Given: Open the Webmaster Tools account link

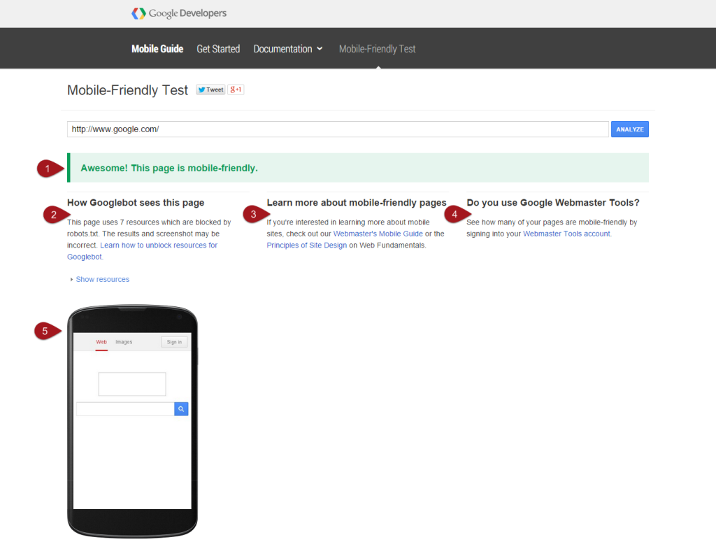Looking at the screenshot, I should [566, 234].
